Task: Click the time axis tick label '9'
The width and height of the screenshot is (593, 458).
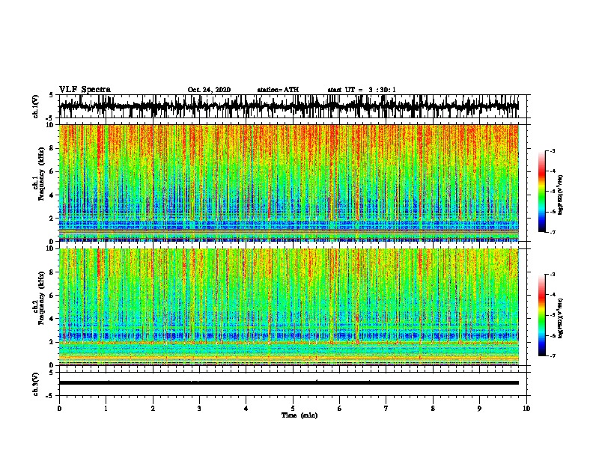Action: (x=479, y=409)
